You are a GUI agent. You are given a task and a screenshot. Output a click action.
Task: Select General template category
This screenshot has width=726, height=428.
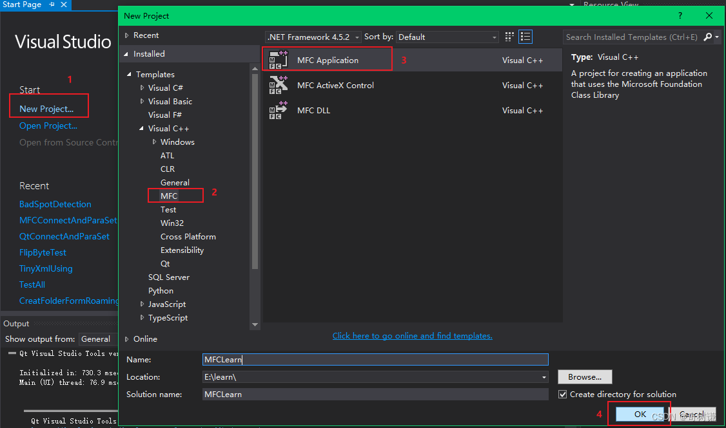(175, 183)
